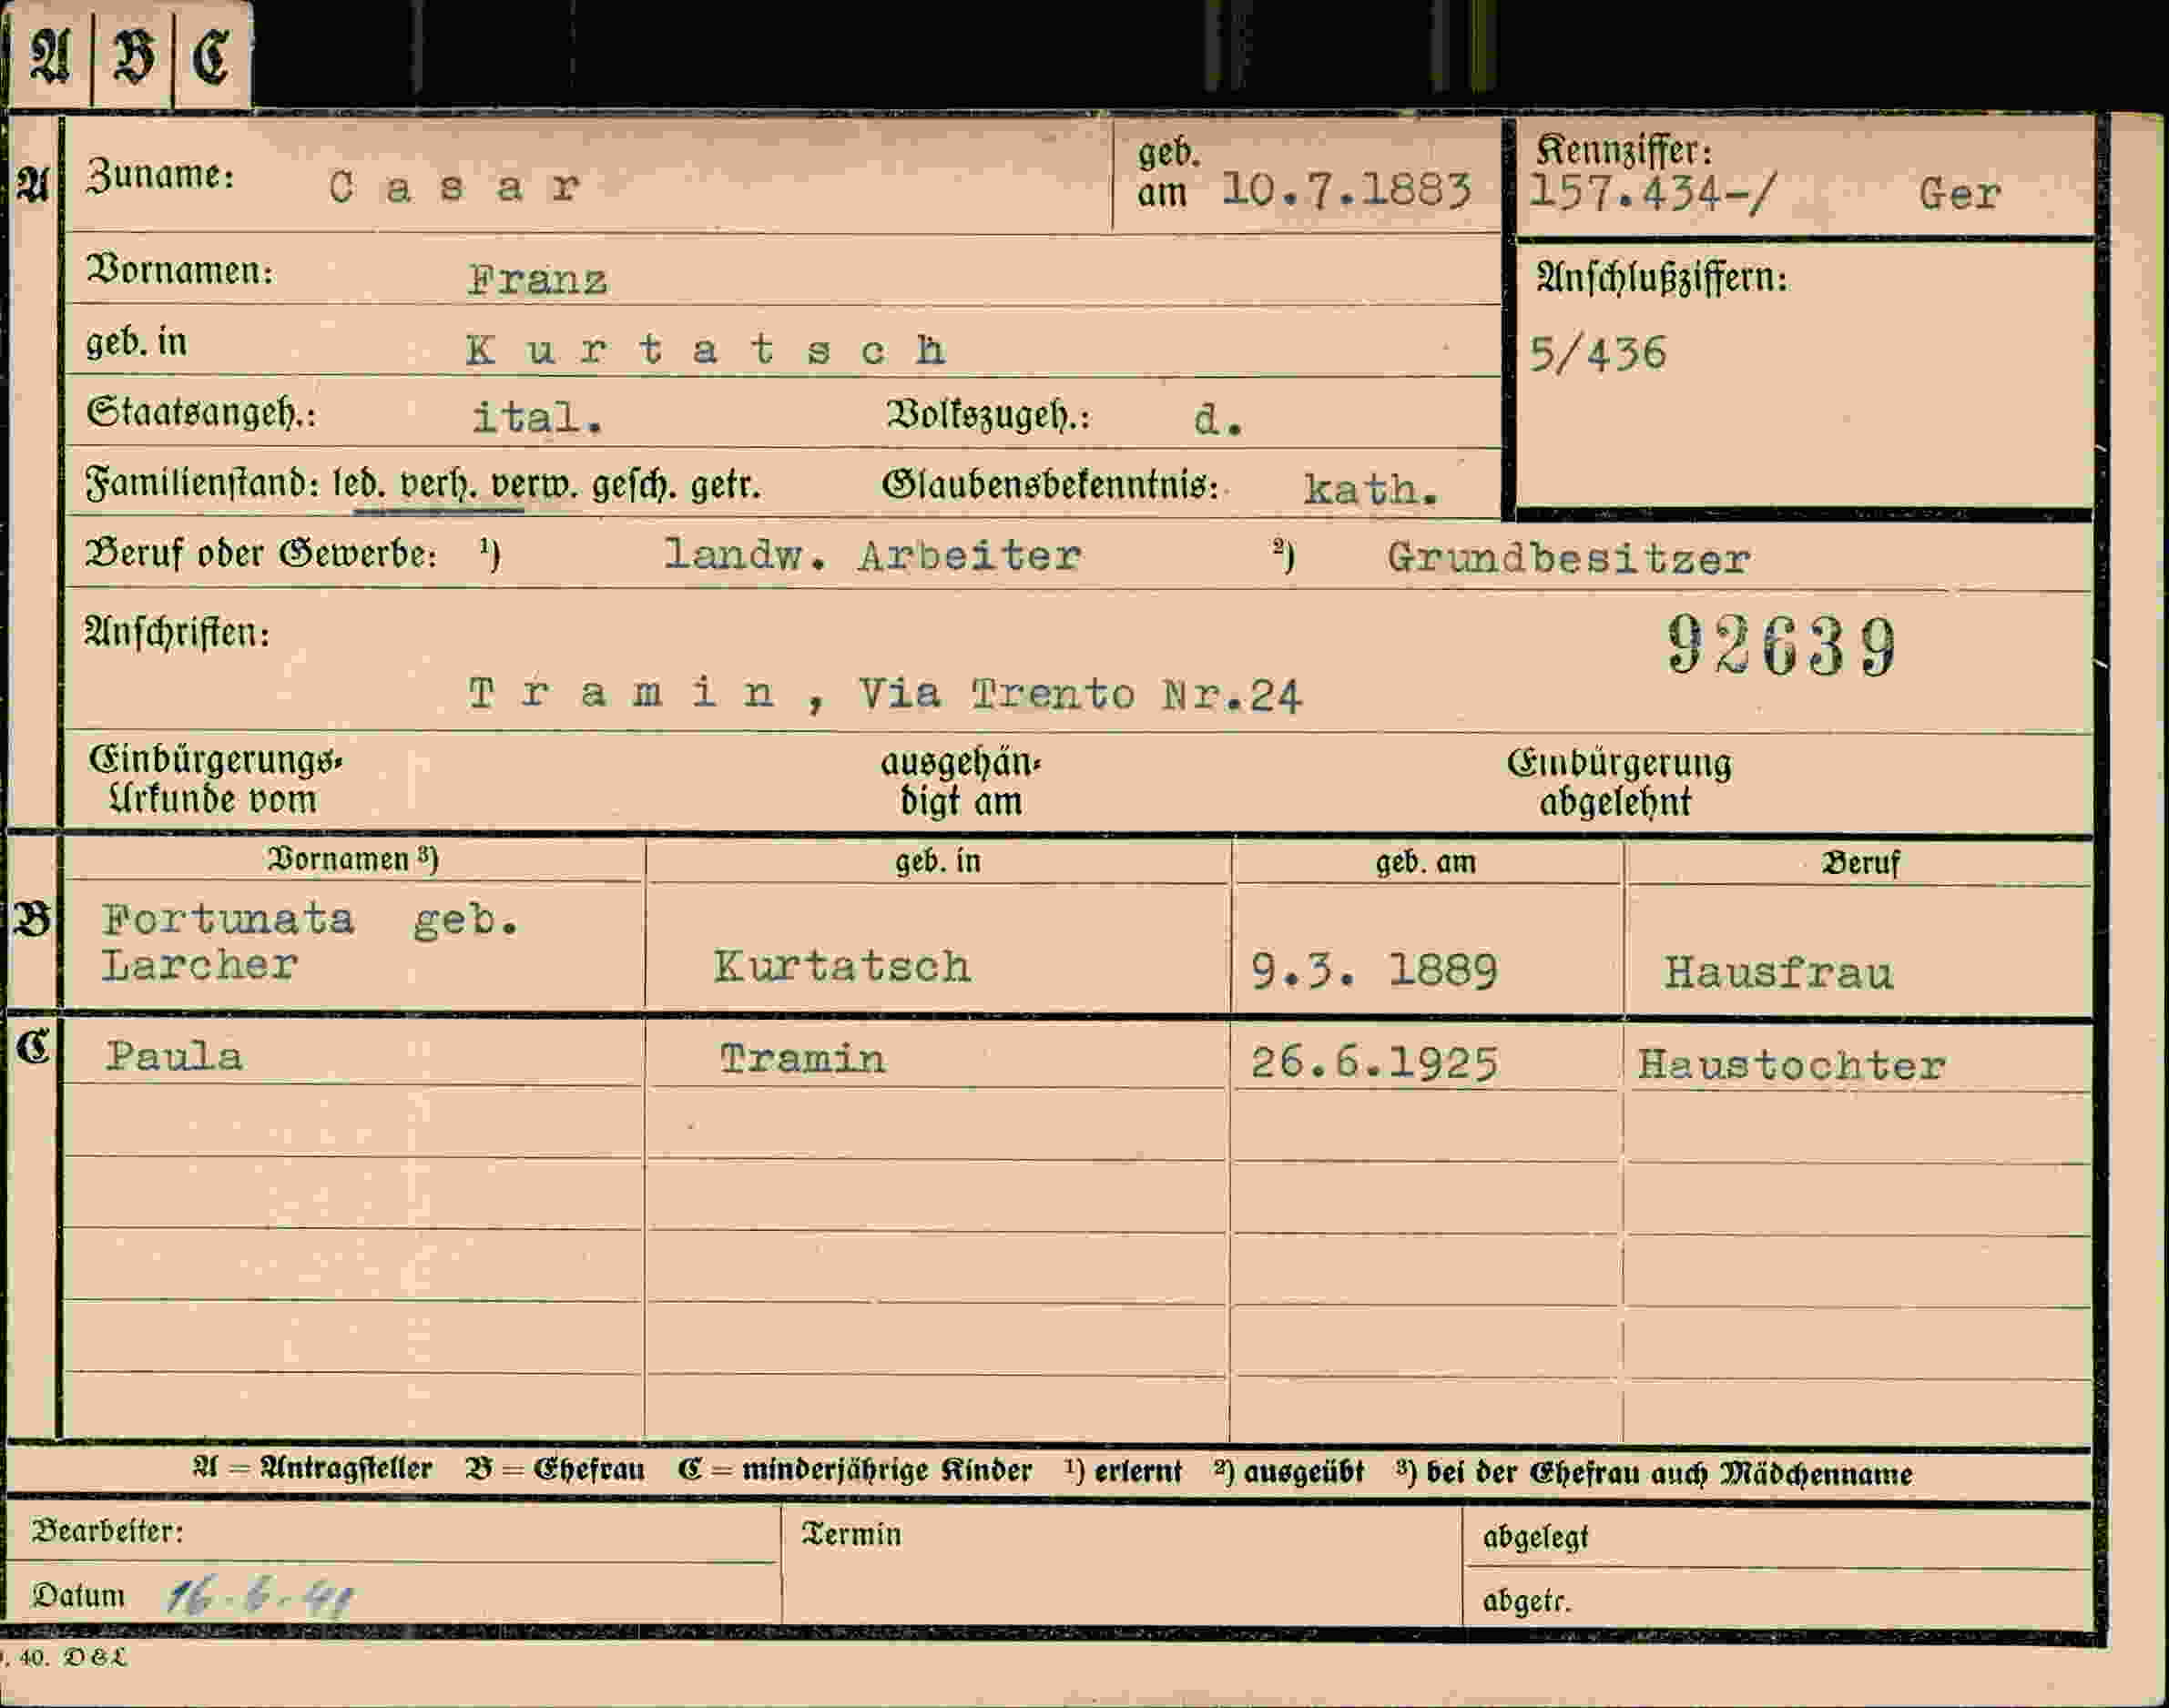
Task: Click the 'abgetr.' label
Action: 1527,1601
